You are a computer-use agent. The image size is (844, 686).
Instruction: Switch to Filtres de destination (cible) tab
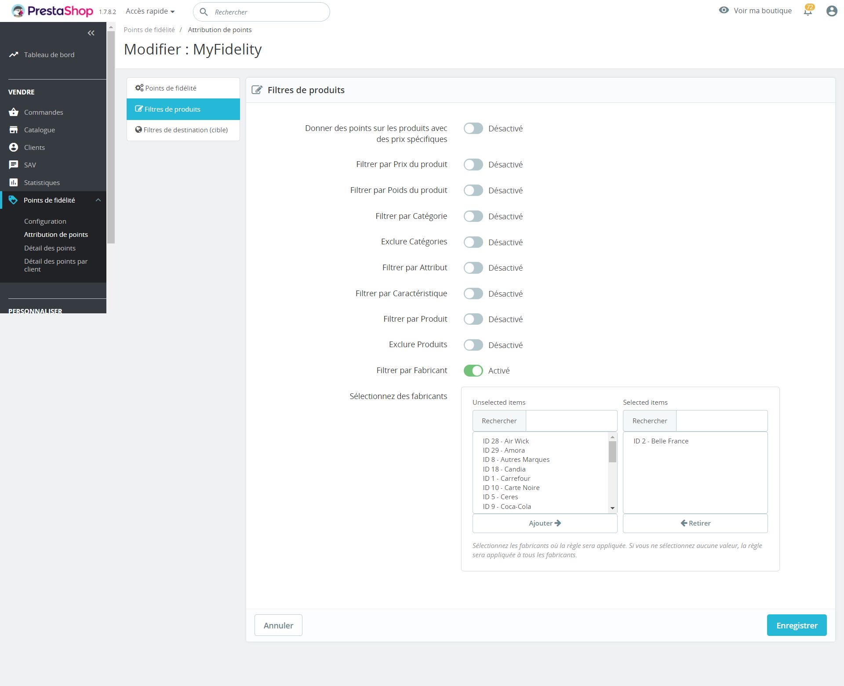pos(183,130)
